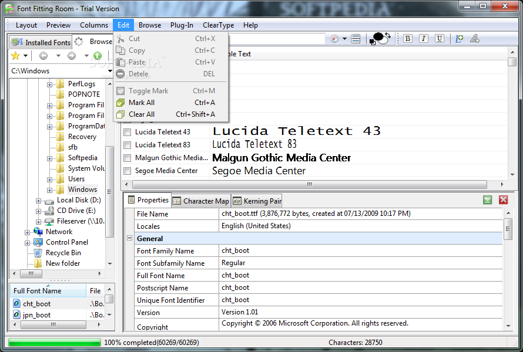This screenshot has width=523, height=352.
Task: Select the Recovery folder in tree
Action: pos(82,137)
